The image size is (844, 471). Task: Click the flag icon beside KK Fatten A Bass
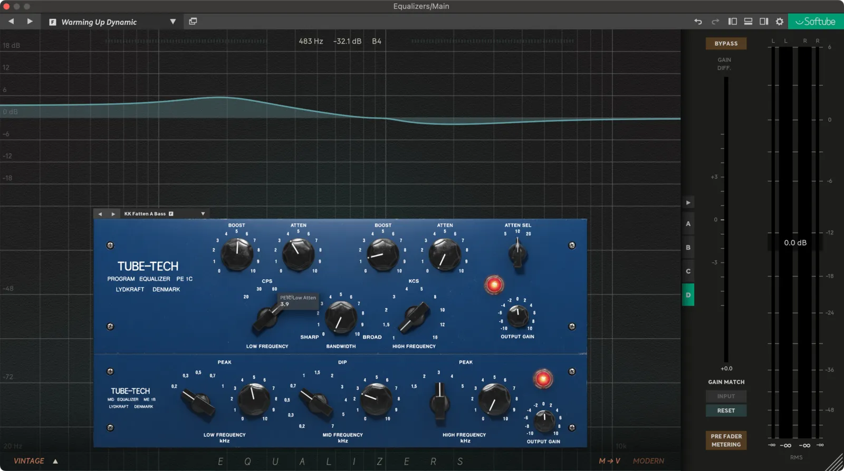(x=171, y=214)
